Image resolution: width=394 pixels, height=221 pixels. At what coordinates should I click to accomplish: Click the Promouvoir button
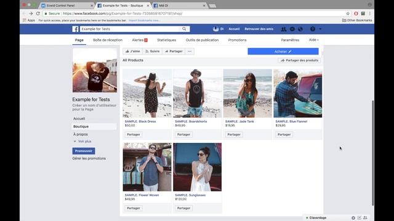[84, 151]
